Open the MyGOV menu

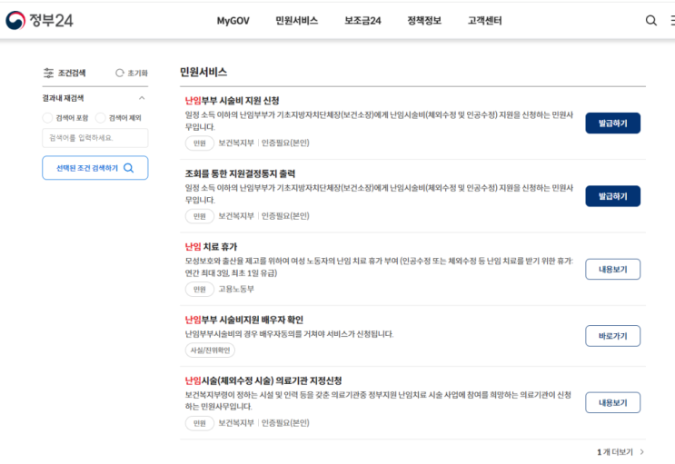(233, 21)
